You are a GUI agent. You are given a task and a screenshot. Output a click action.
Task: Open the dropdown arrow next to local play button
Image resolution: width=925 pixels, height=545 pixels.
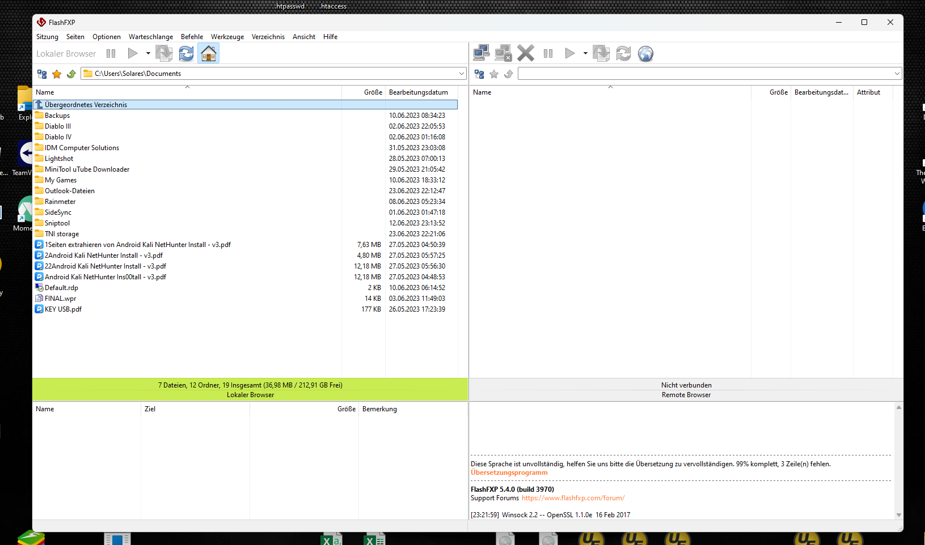148,54
